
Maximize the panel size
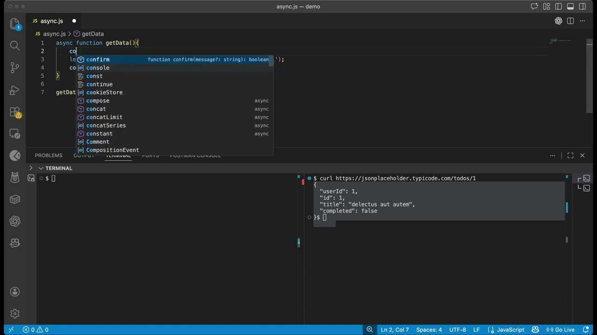click(570, 155)
